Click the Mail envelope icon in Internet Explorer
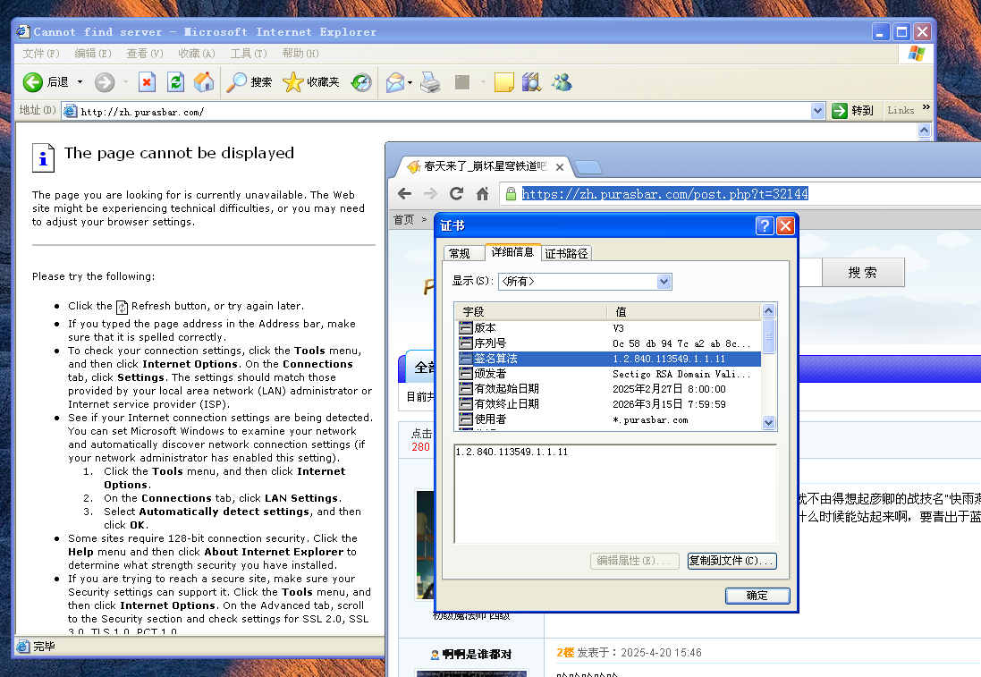This screenshot has width=981, height=677. tap(394, 82)
